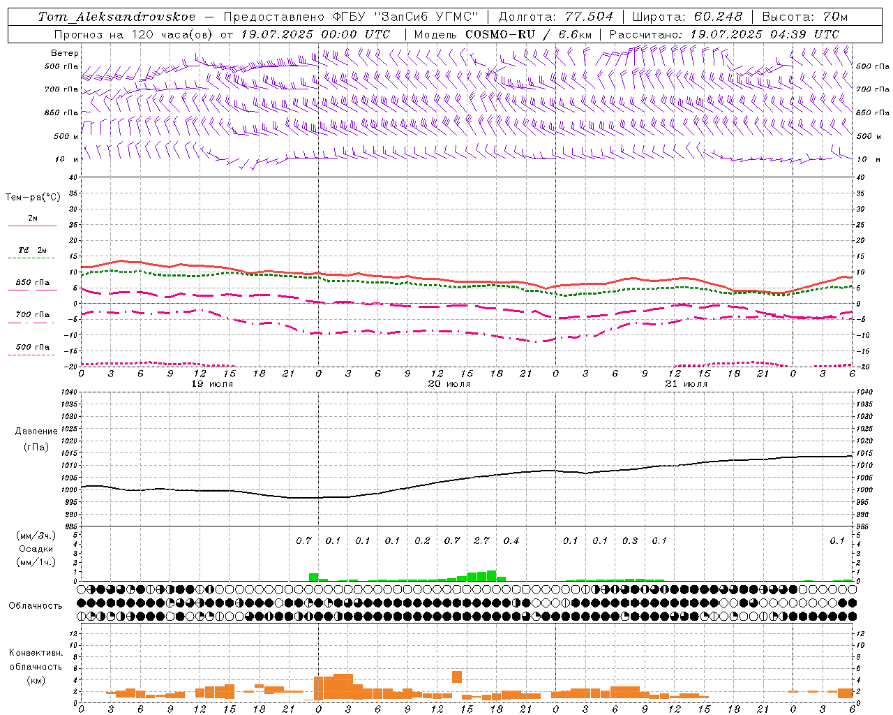893x715 pixels.
Task: Click the 0.3 precipitation amount value
Action: coord(630,540)
